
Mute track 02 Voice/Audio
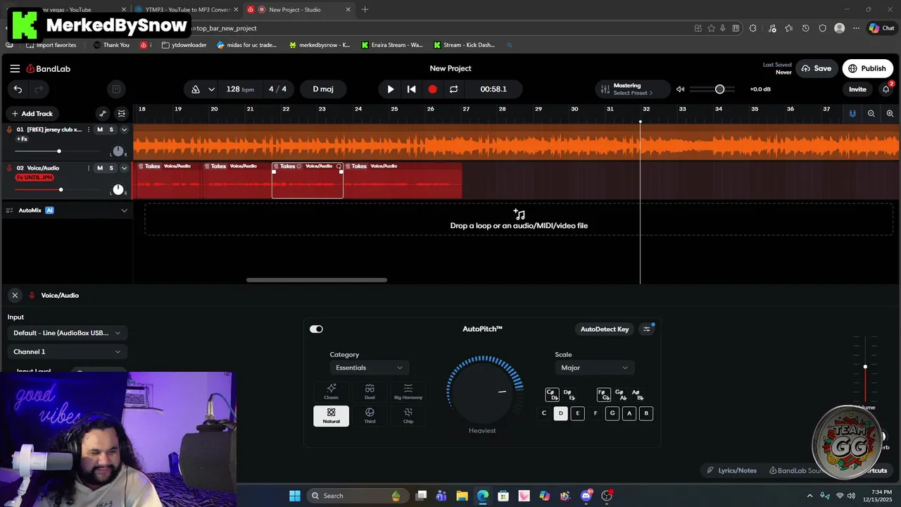click(100, 168)
